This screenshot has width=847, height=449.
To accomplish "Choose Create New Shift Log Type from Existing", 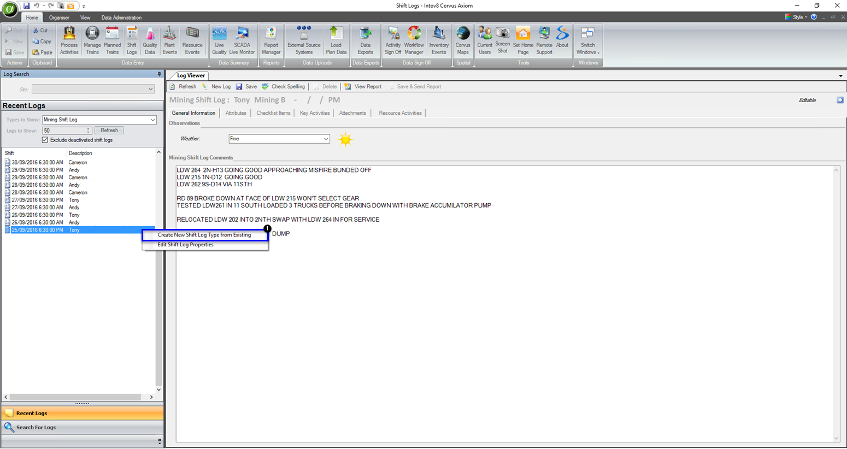I will click(204, 235).
